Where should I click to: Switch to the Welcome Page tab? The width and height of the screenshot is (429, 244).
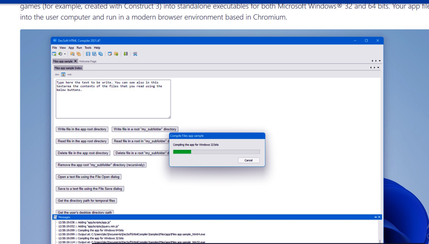pyautogui.click(x=88, y=61)
